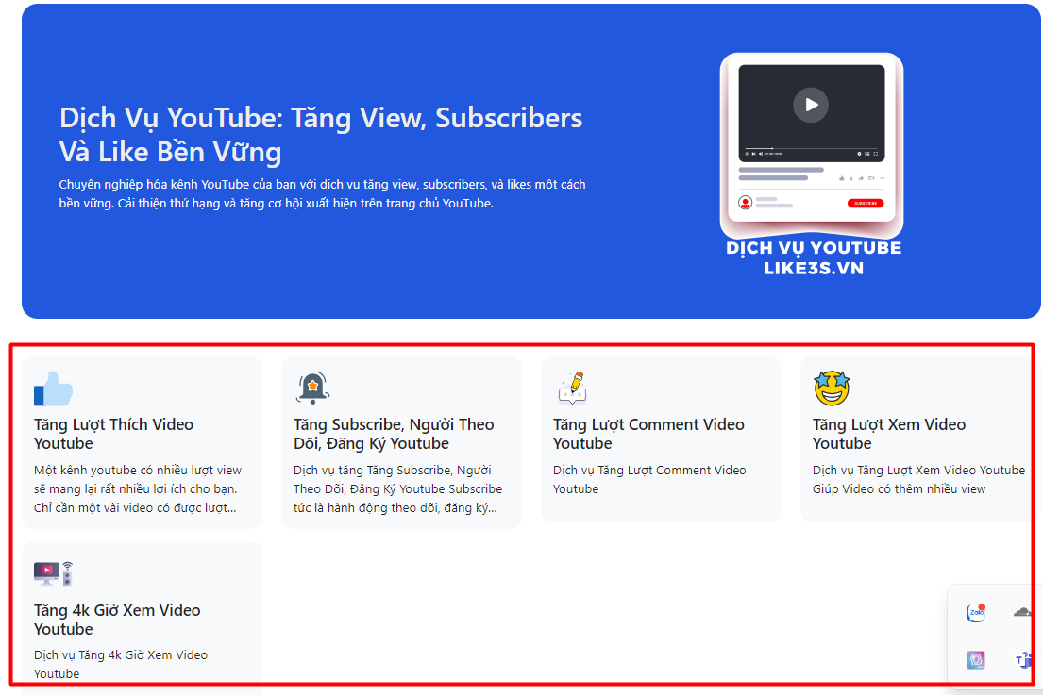Open the Tăng Lượt Xem Video Youtube link
1043x695 pixels.
pos(889,434)
